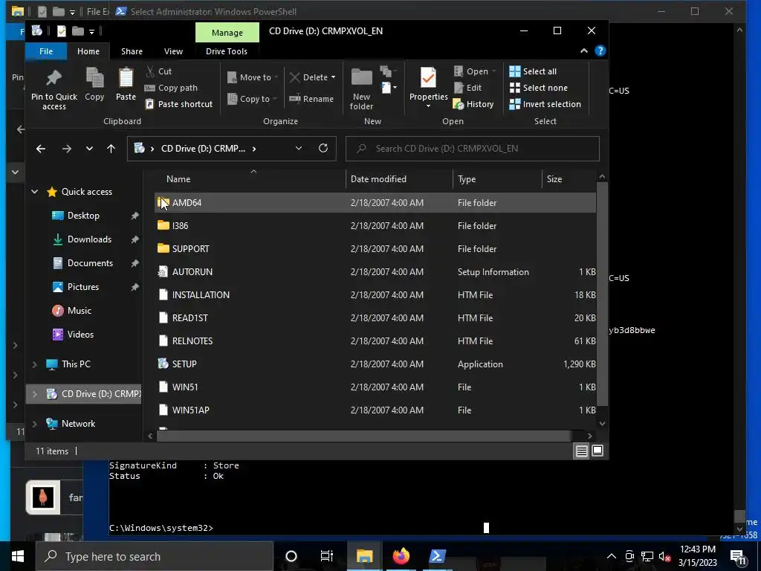Click the Manage contextual tab

point(227,33)
